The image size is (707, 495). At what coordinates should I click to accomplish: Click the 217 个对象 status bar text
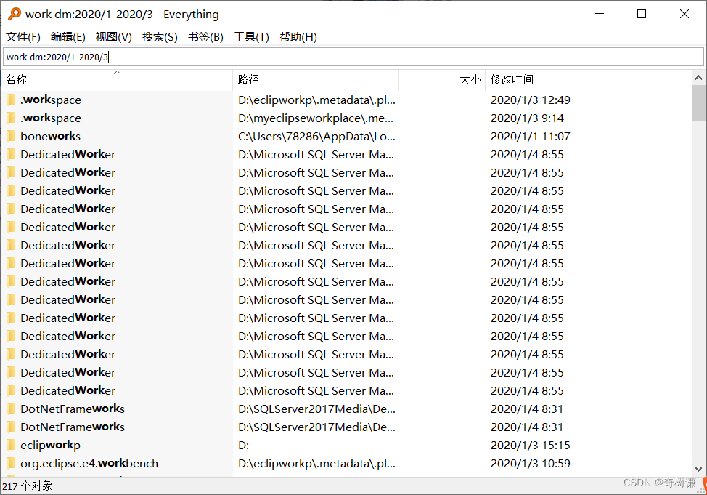click(x=28, y=486)
